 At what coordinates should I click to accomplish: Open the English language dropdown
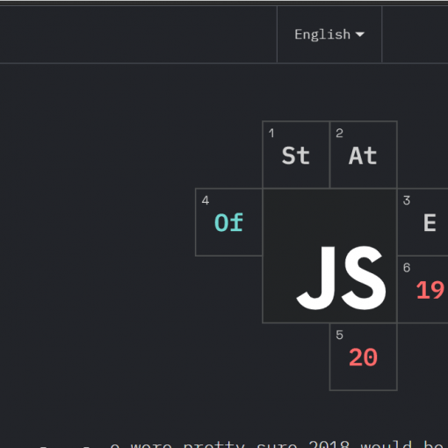coord(329,34)
